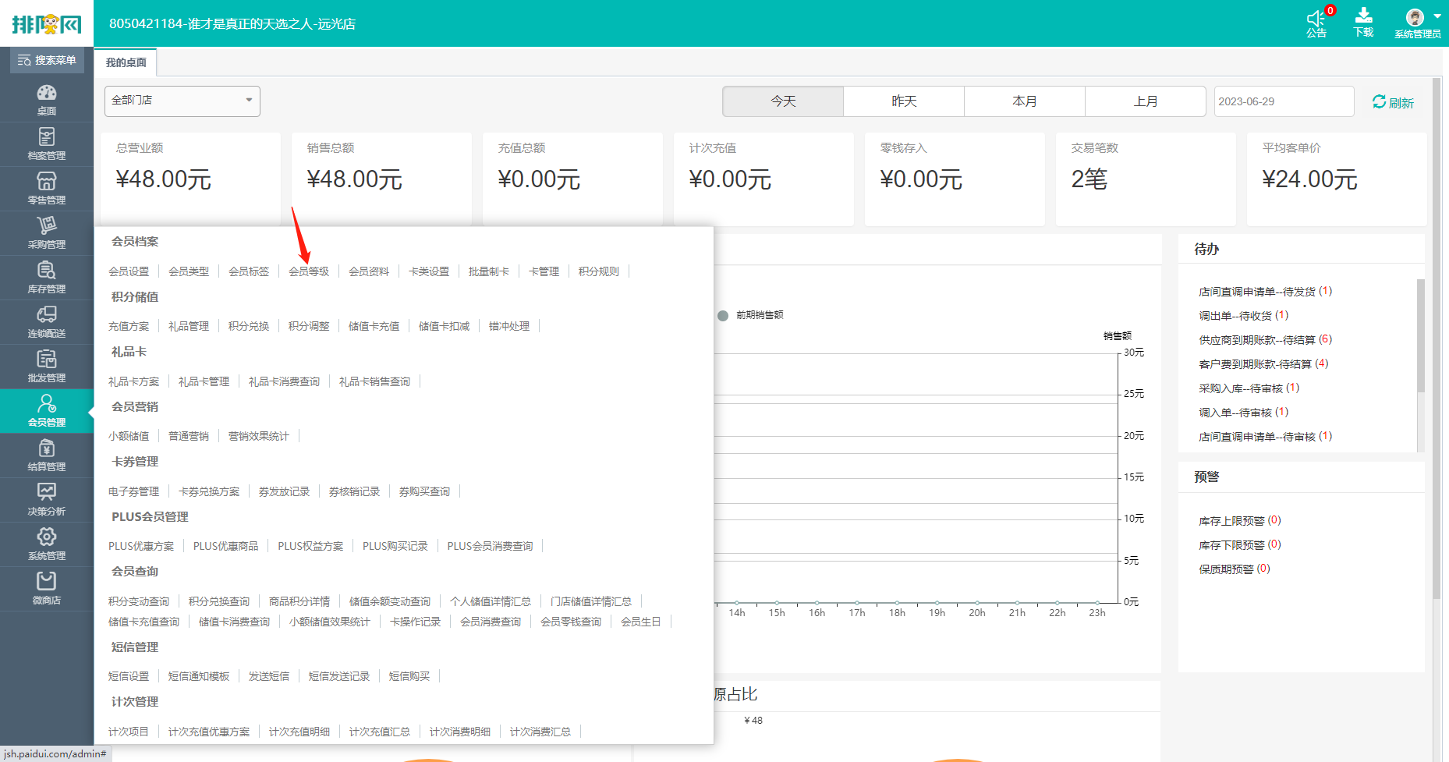The height and width of the screenshot is (762, 1449).
Task: Switch to 我的桌面 tab
Action: pyautogui.click(x=126, y=62)
